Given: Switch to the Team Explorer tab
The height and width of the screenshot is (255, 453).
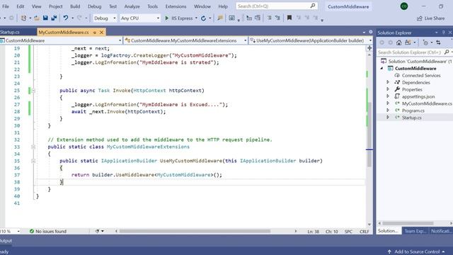Looking at the screenshot, I should (415, 231).
